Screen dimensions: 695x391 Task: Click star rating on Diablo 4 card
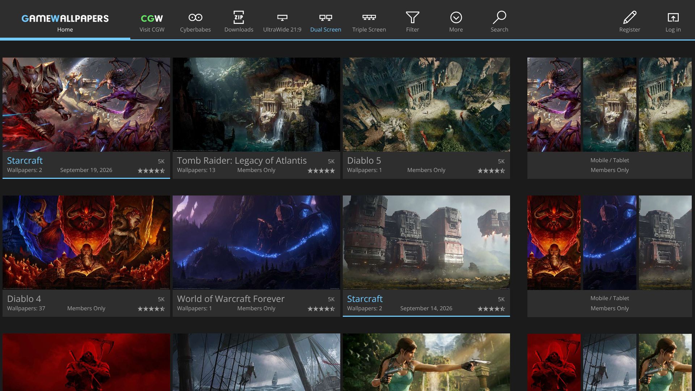pos(151,309)
